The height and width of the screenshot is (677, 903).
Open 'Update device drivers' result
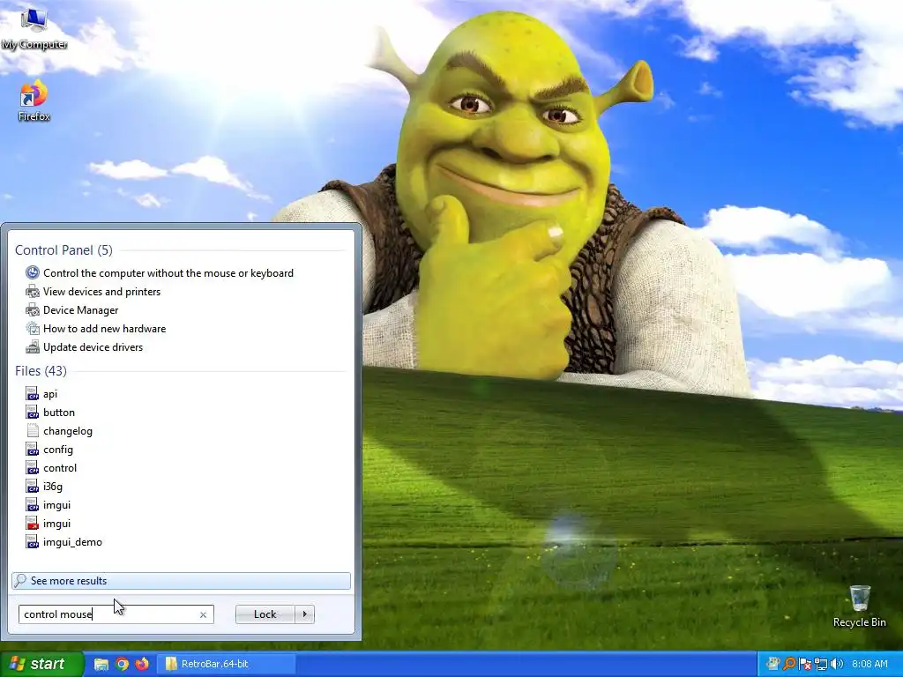(x=93, y=346)
